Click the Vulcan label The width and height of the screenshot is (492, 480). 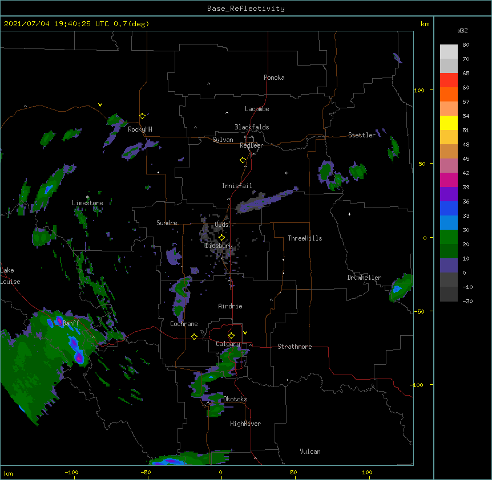click(310, 451)
